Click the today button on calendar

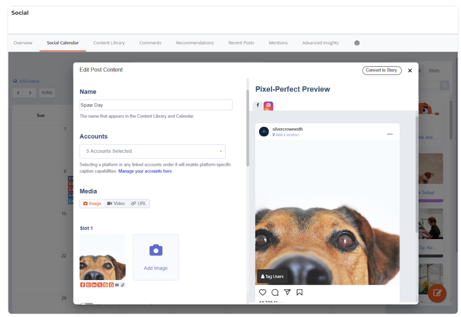[47, 93]
